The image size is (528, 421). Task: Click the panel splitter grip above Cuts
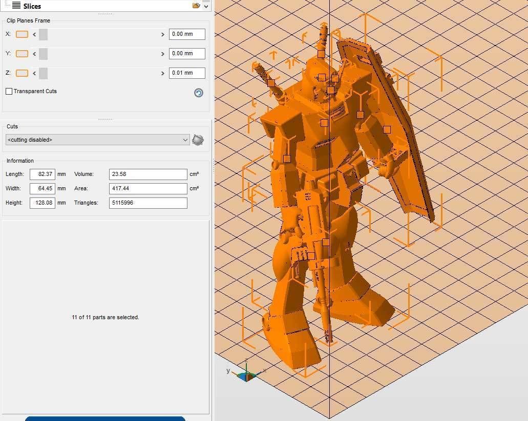pos(105,119)
